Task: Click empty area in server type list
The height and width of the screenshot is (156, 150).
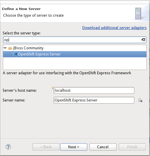Action: pos(75,63)
